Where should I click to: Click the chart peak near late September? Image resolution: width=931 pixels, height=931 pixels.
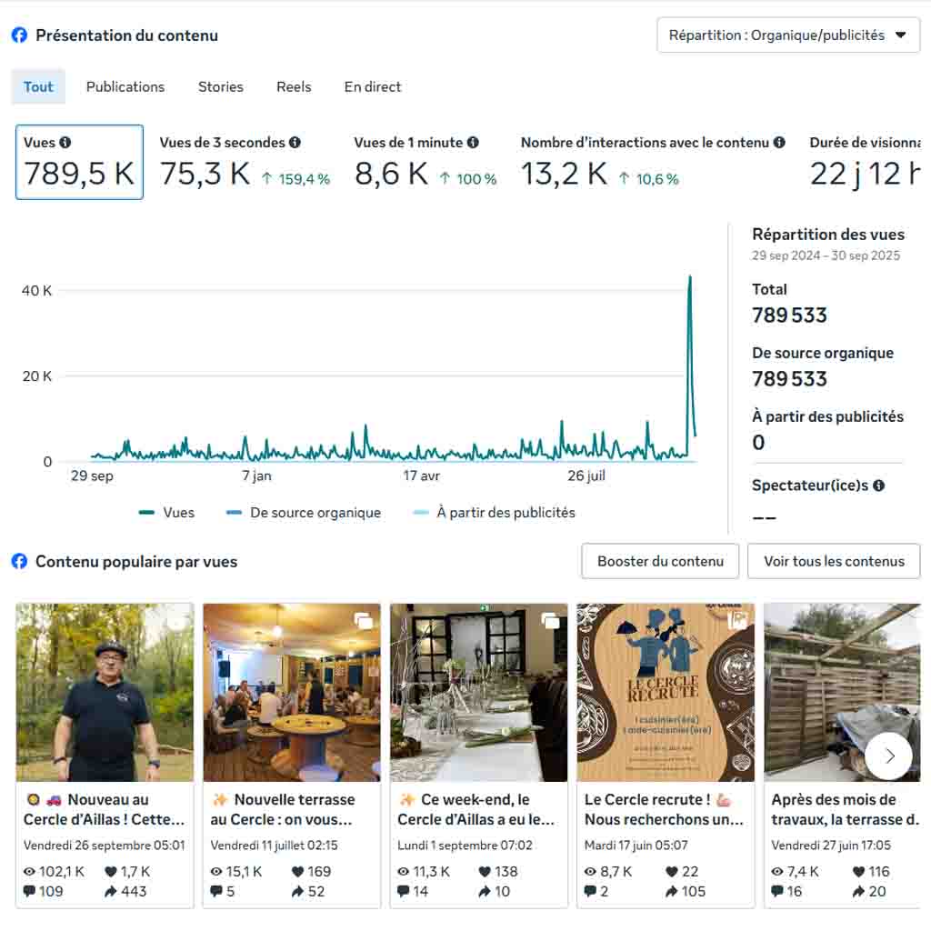pos(690,277)
